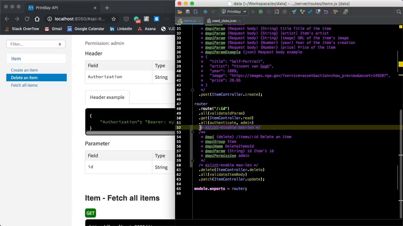The image size is (403, 226).
Task: Click the Run play icon beside PrintBay
Action: click(x=253, y=12)
